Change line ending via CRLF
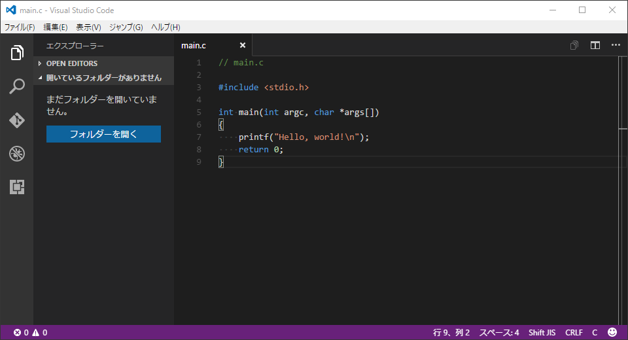628x340 pixels. pos(574,332)
